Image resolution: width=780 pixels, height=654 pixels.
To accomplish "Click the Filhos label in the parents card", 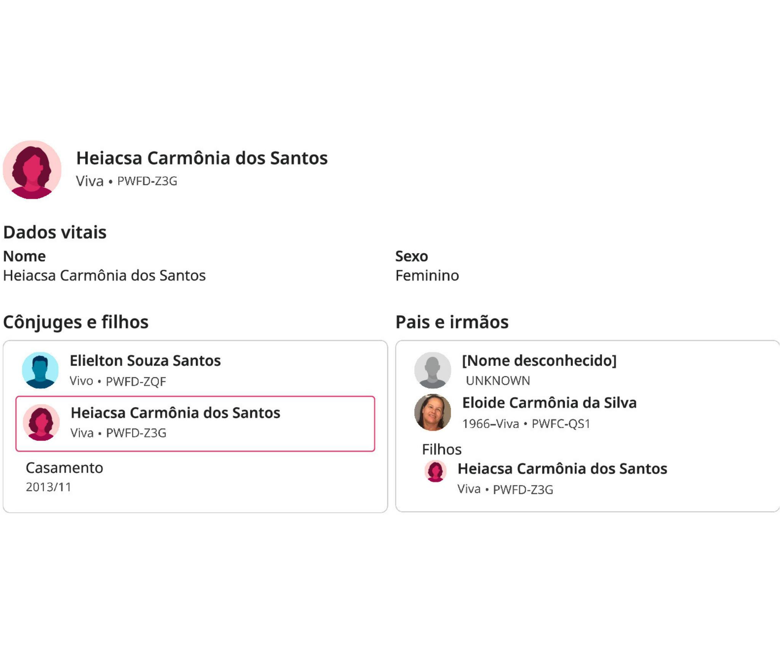I will tap(441, 449).
